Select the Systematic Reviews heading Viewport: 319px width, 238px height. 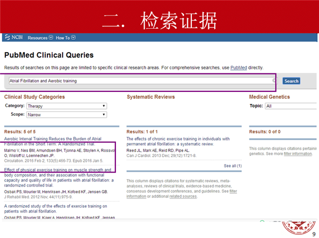pyautogui.click(x=151, y=97)
